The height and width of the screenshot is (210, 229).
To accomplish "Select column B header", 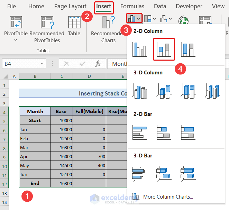I will (x=35, y=76).
